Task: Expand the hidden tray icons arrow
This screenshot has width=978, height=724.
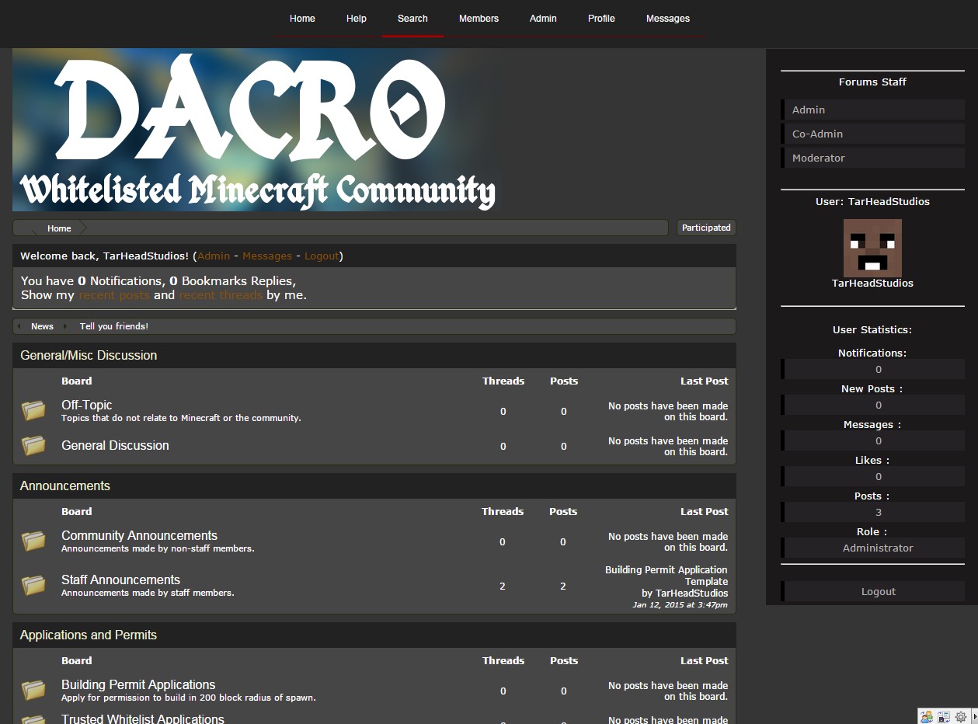Action: [x=974, y=716]
